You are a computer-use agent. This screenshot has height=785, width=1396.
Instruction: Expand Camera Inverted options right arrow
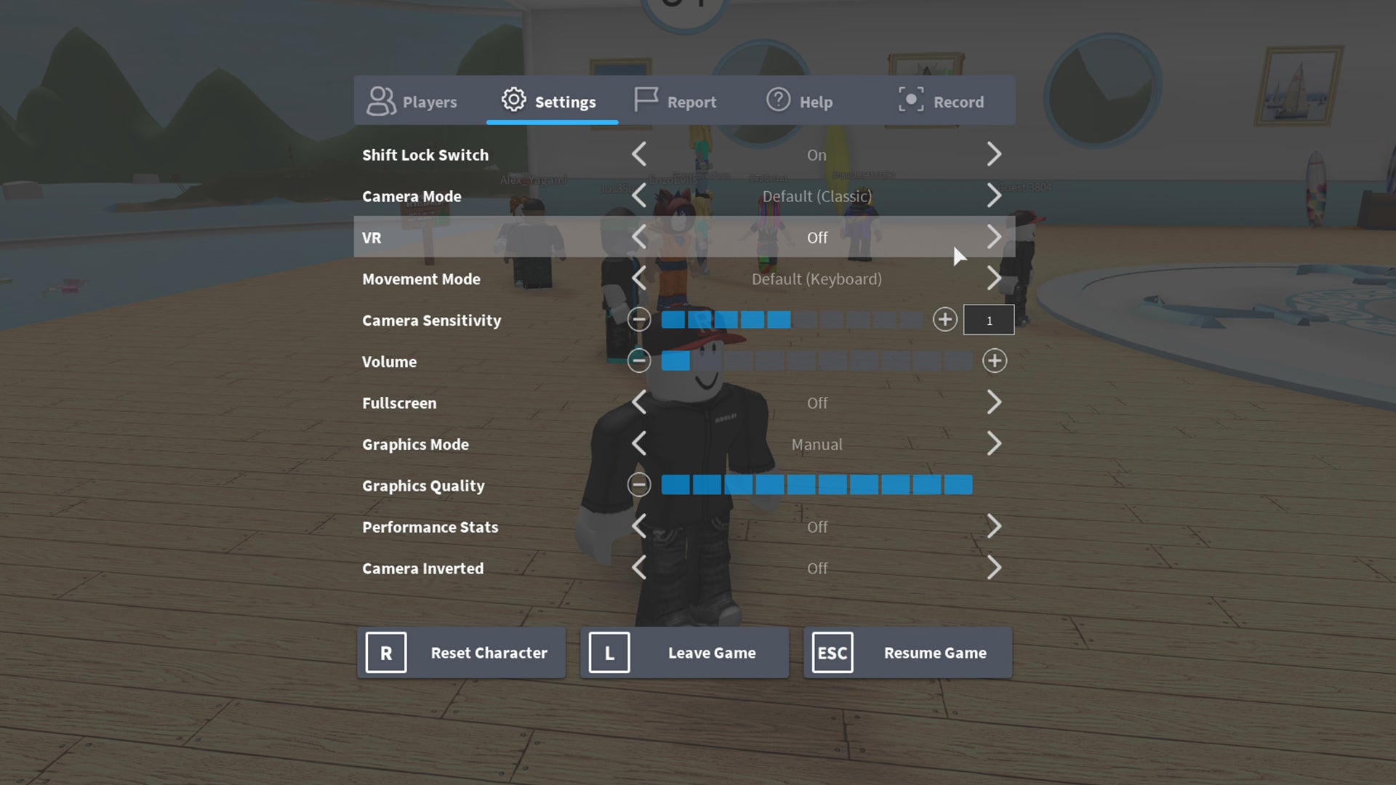(x=994, y=568)
